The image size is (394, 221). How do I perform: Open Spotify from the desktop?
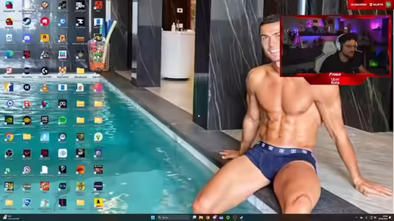click(x=63, y=120)
